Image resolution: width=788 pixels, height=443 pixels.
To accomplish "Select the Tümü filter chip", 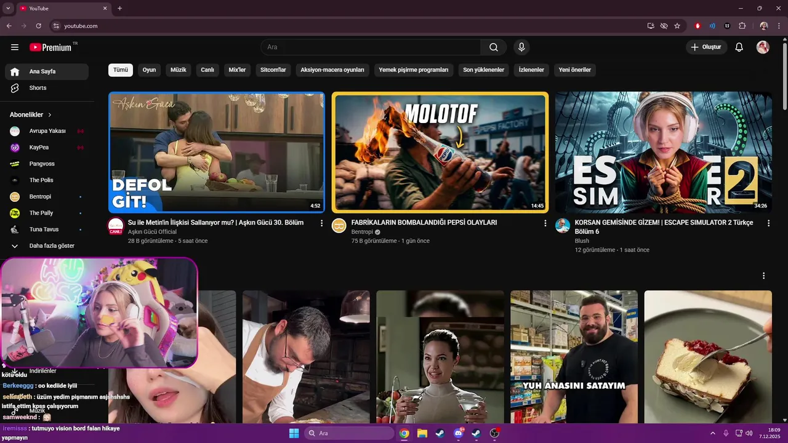I will 121,70.
